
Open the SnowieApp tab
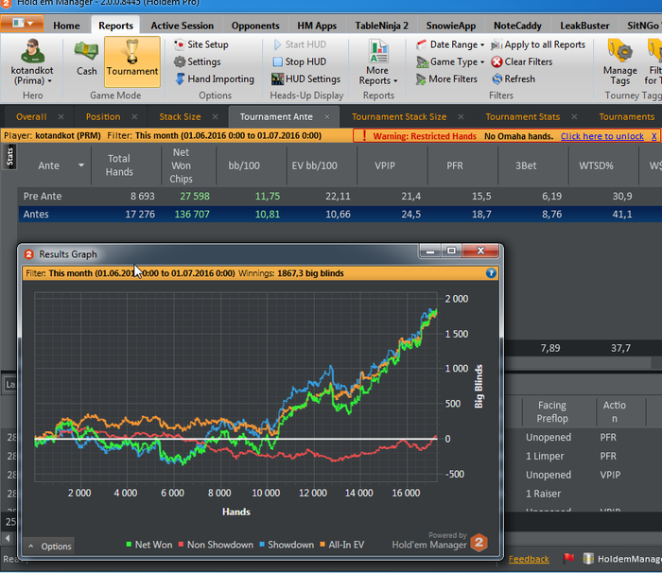click(451, 26)
